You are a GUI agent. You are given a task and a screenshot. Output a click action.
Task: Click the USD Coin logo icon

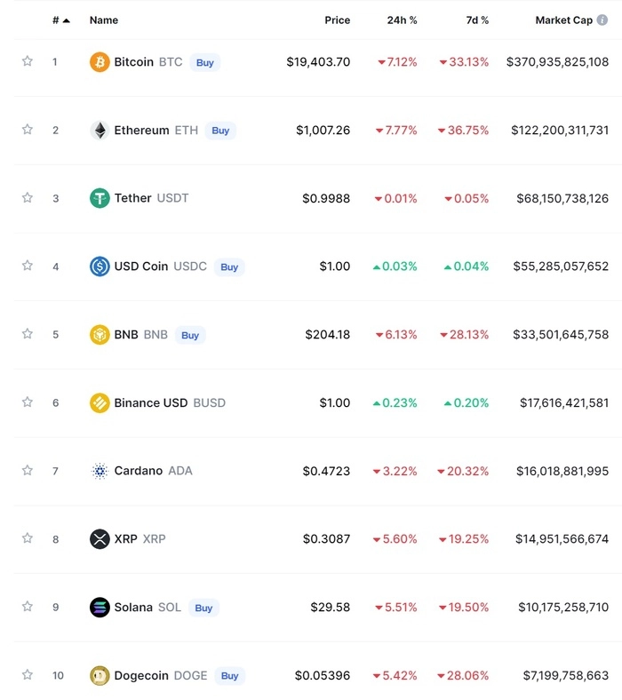100,266
